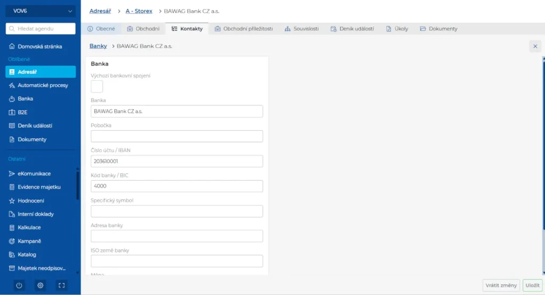
Task: Open Domovská stránka from the sidebar
Action: (x=39, y=46)
